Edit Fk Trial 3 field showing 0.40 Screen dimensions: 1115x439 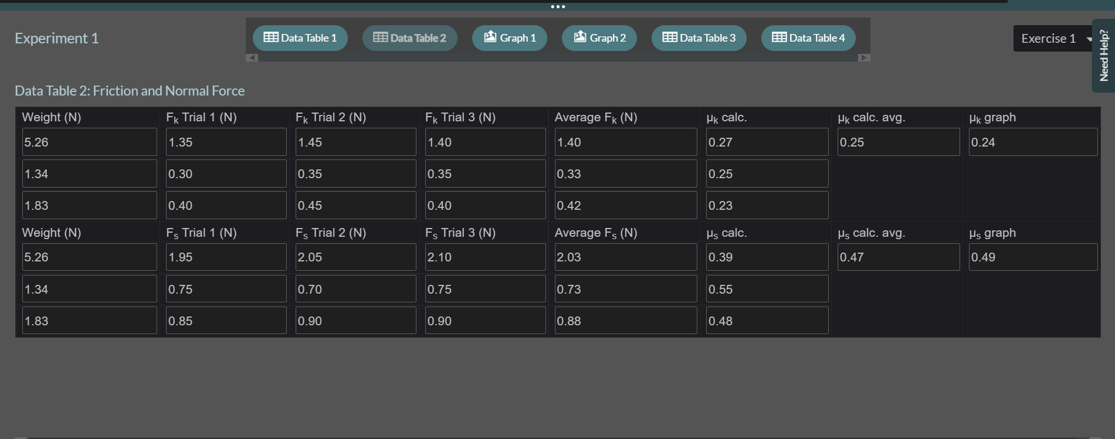click(x=486, y=206)
